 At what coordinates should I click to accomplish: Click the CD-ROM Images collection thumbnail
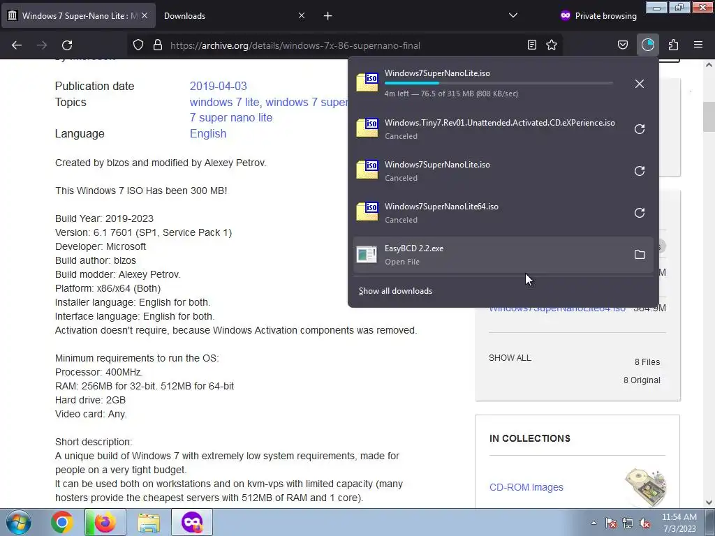click(x=645, y=487)
